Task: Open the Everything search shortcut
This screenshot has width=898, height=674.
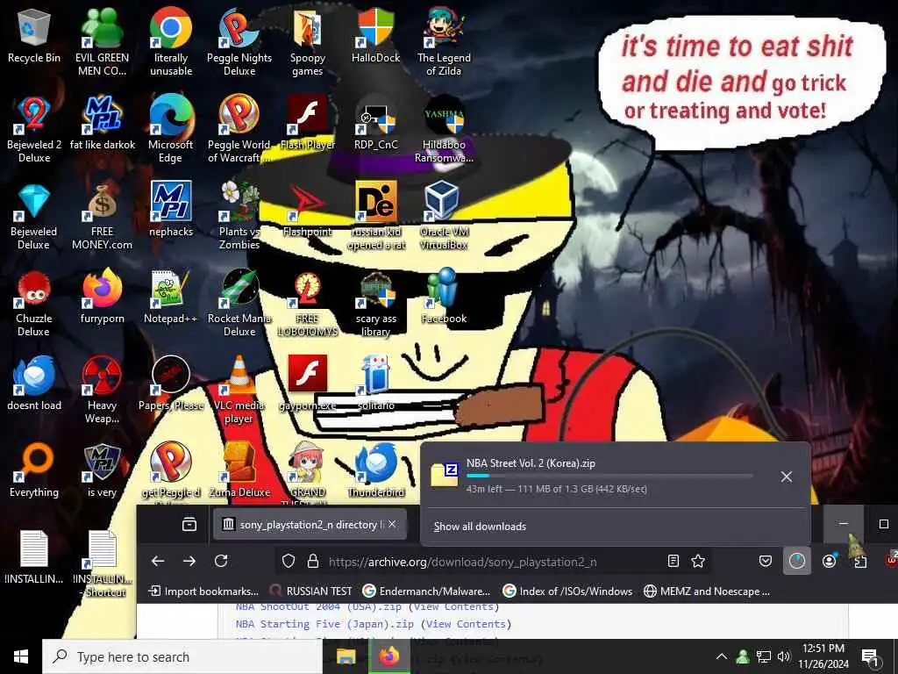Action: (34, 470)
